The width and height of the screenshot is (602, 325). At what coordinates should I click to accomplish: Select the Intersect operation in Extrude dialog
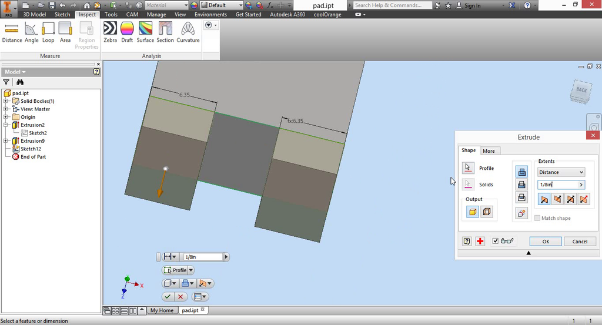coord(522,197)
